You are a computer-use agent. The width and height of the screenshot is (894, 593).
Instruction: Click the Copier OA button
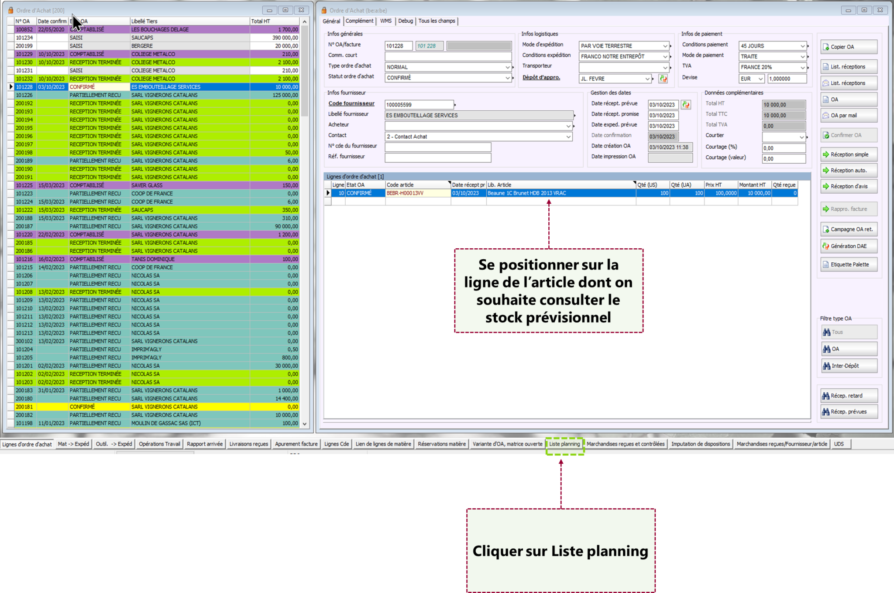(848, 47)
